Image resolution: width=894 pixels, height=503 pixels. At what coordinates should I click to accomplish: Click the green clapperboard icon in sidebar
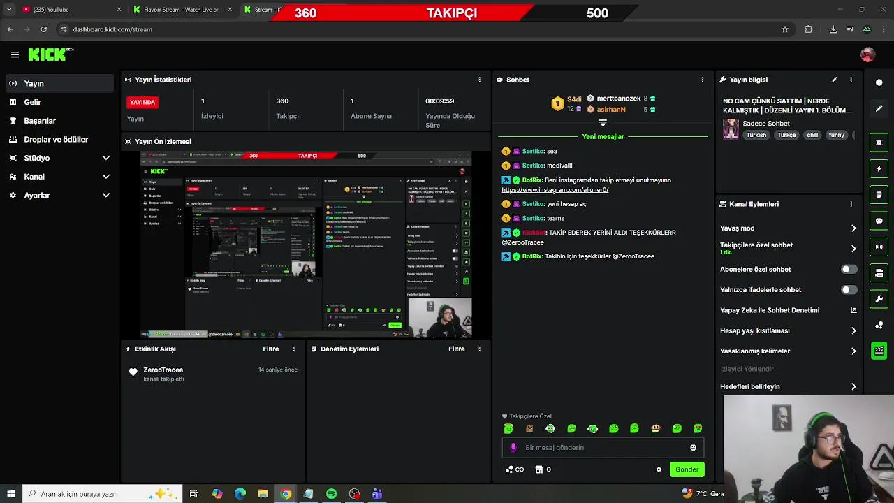[x=879, y=351]
